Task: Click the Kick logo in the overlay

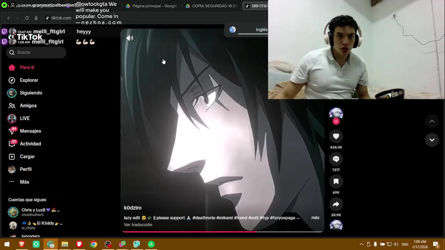Action: tap(4, 5)
